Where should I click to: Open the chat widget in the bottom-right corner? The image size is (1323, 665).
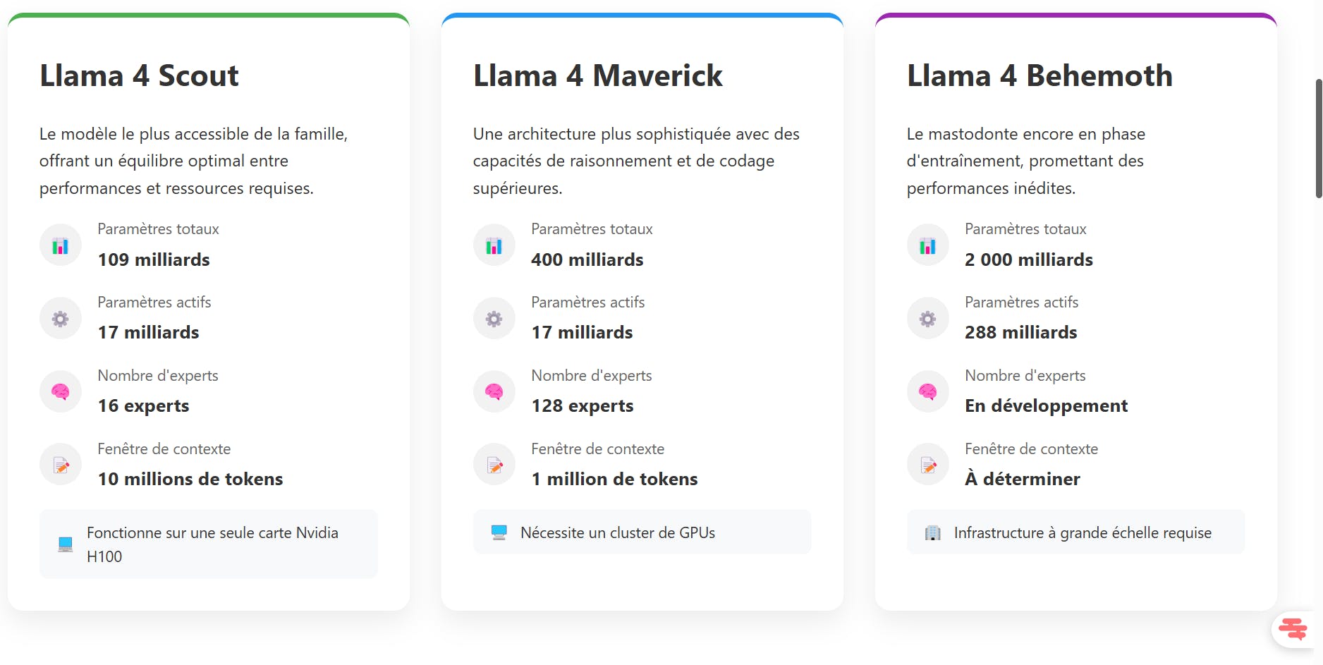pyautogui.click(x=1293, y=630)
